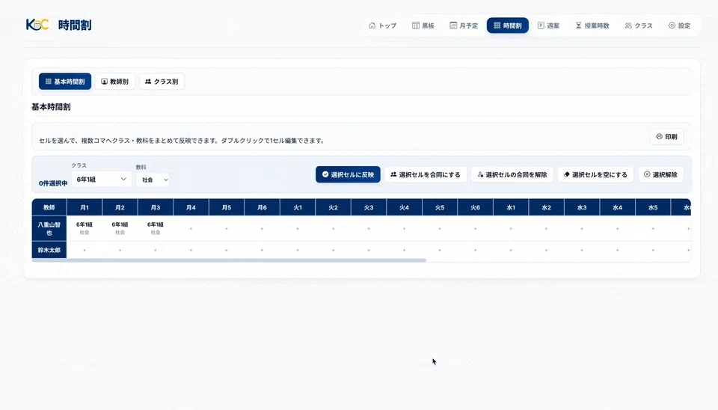Click 選択セルの合同を解除 button
Viewport: 718px width, 410px height.
coord(512,174)
